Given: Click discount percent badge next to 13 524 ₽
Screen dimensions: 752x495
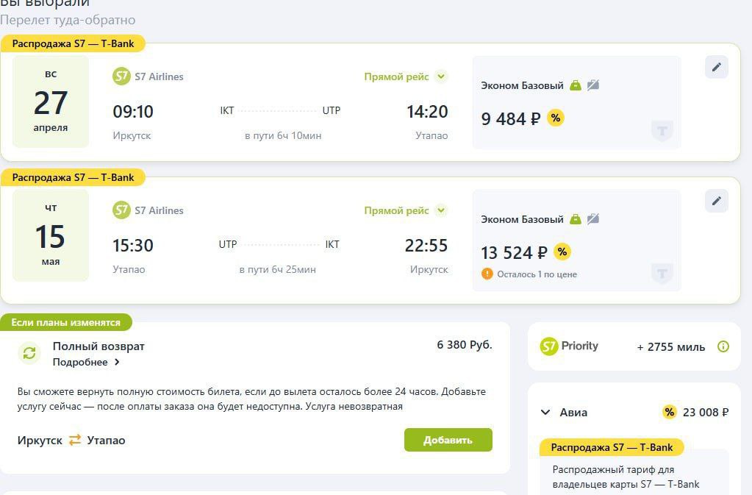Looking at the screenshot, I should tap(562, 252).
